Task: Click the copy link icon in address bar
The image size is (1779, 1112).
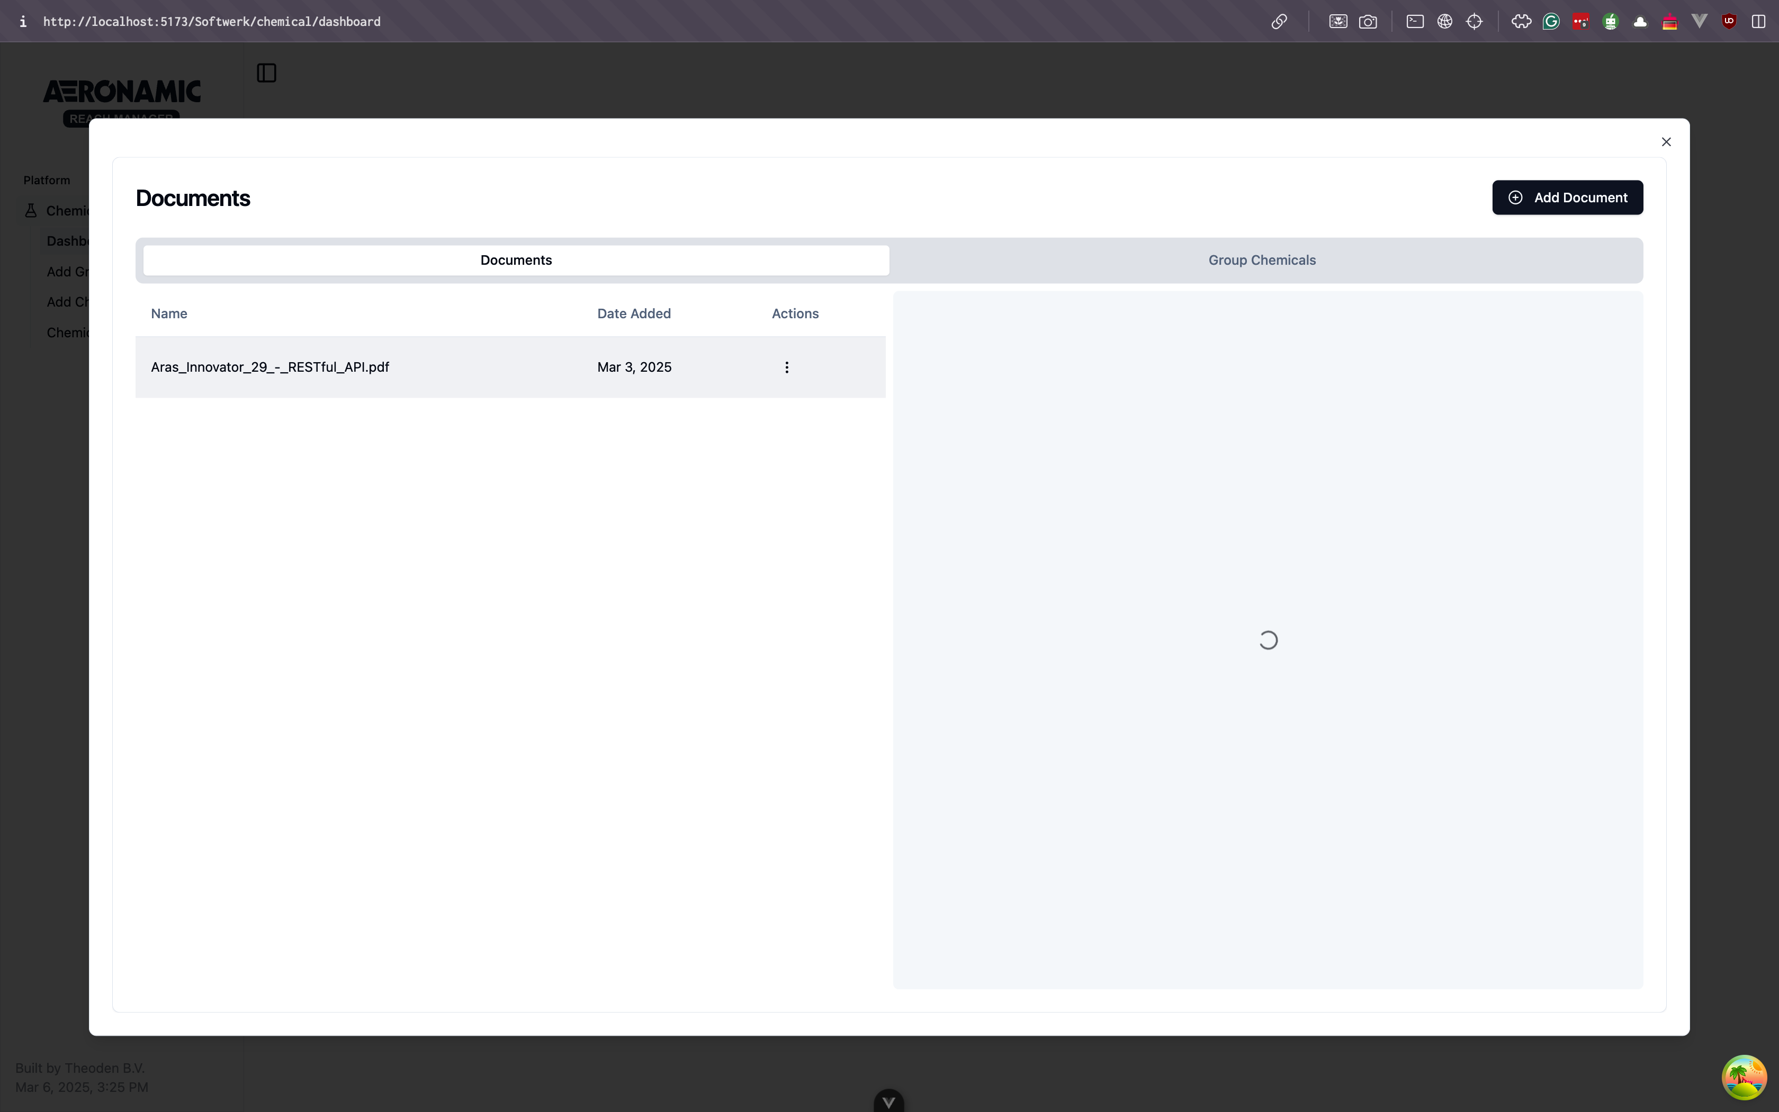Action: click(x=1279, y=21)
